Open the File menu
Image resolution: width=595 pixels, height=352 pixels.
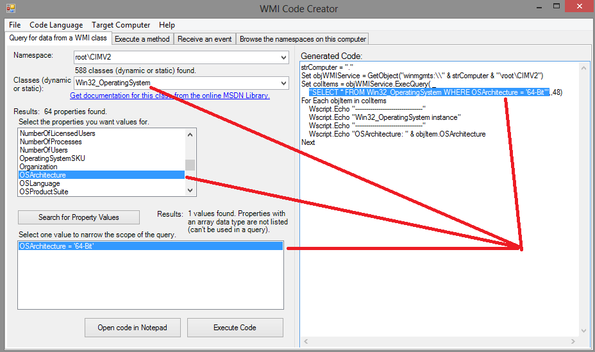click(15, 25)
